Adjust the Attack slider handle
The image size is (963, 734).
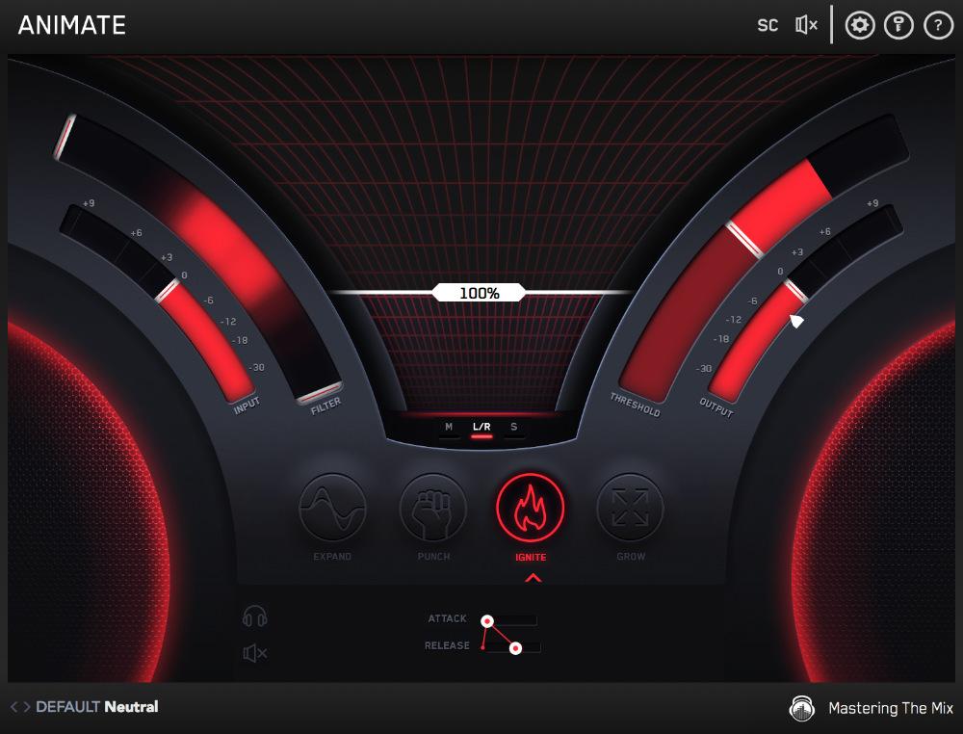point(489,618)
